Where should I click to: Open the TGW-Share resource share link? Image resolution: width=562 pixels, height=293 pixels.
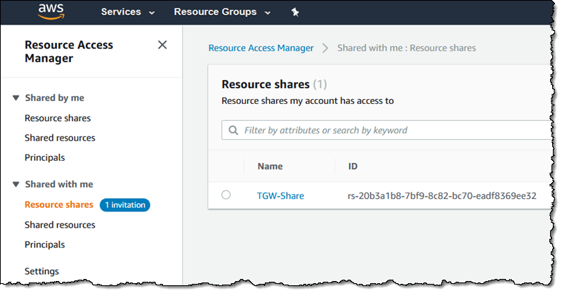click(x=280, y=195)
